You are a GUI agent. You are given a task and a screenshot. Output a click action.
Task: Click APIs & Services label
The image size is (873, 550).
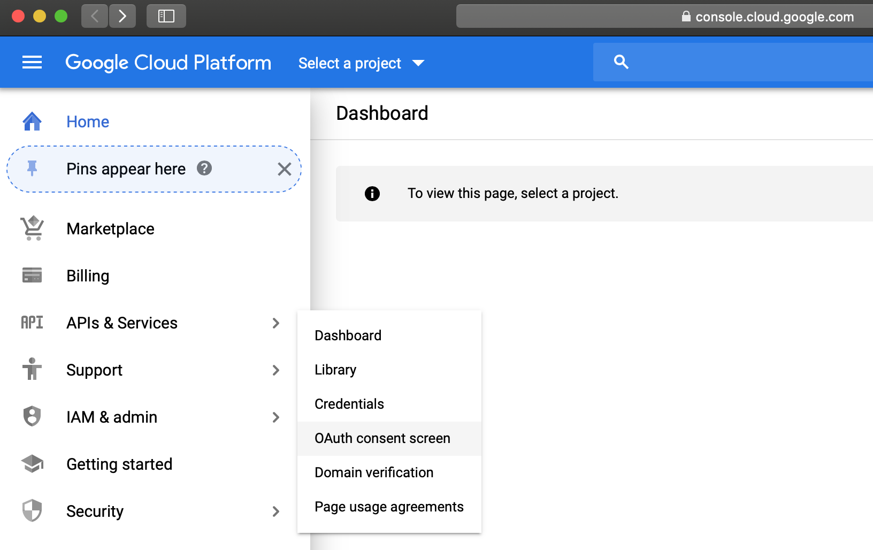coord(122,323)
